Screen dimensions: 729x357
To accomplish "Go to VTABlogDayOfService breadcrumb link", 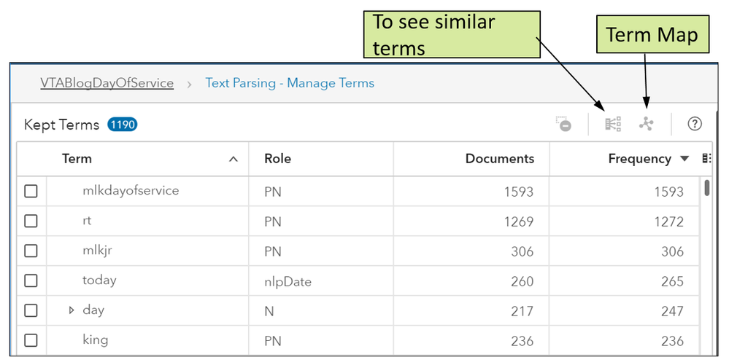I will click(x=107, y=83).
